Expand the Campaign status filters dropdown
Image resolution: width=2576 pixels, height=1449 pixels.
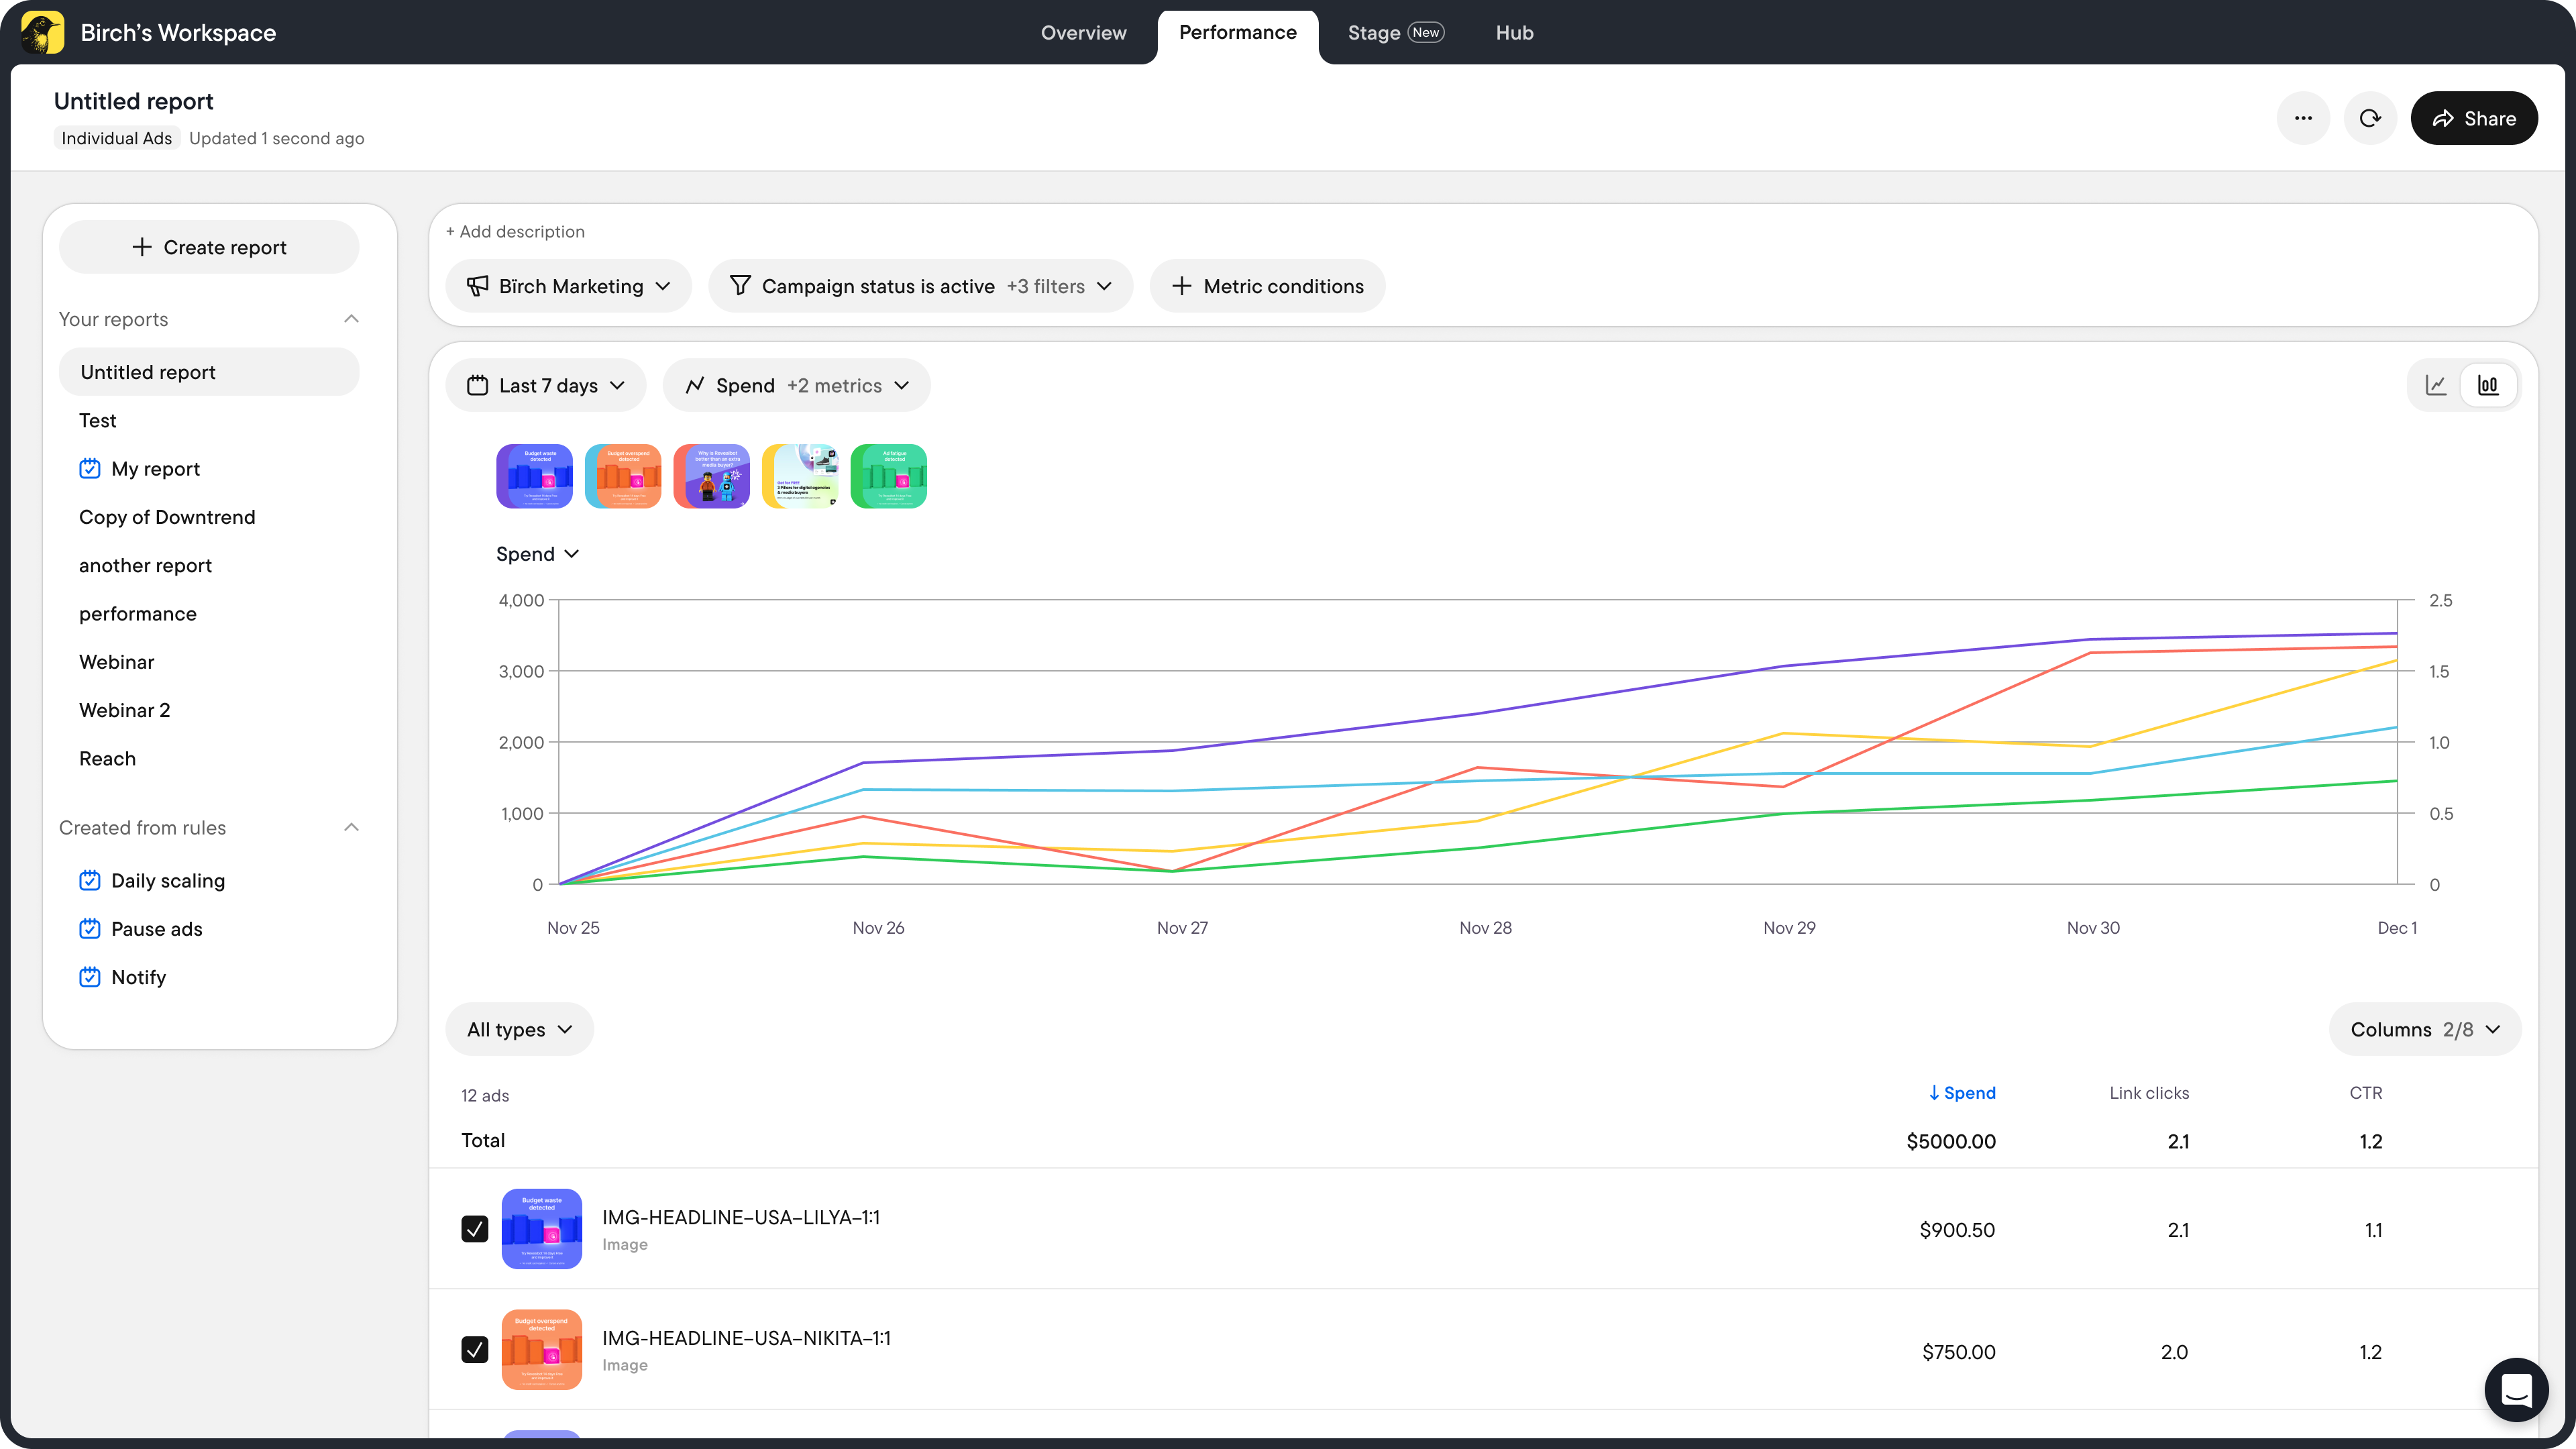[x=921, y=286]
